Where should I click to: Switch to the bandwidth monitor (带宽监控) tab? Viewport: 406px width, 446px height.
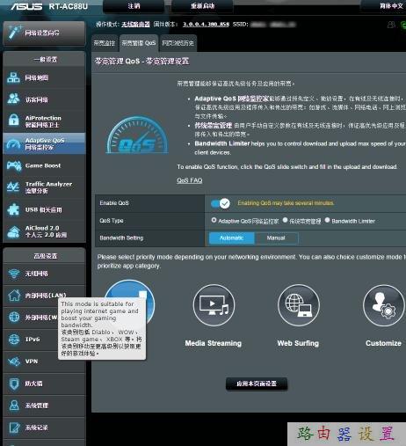point(105,43)
